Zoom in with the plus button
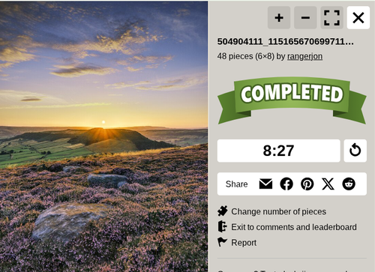 tap(279, 18)
